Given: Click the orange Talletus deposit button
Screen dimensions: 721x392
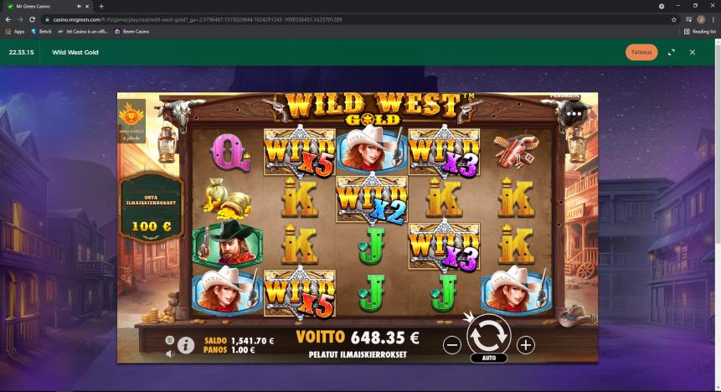Looking at the screenshot, I should [641, 53].
